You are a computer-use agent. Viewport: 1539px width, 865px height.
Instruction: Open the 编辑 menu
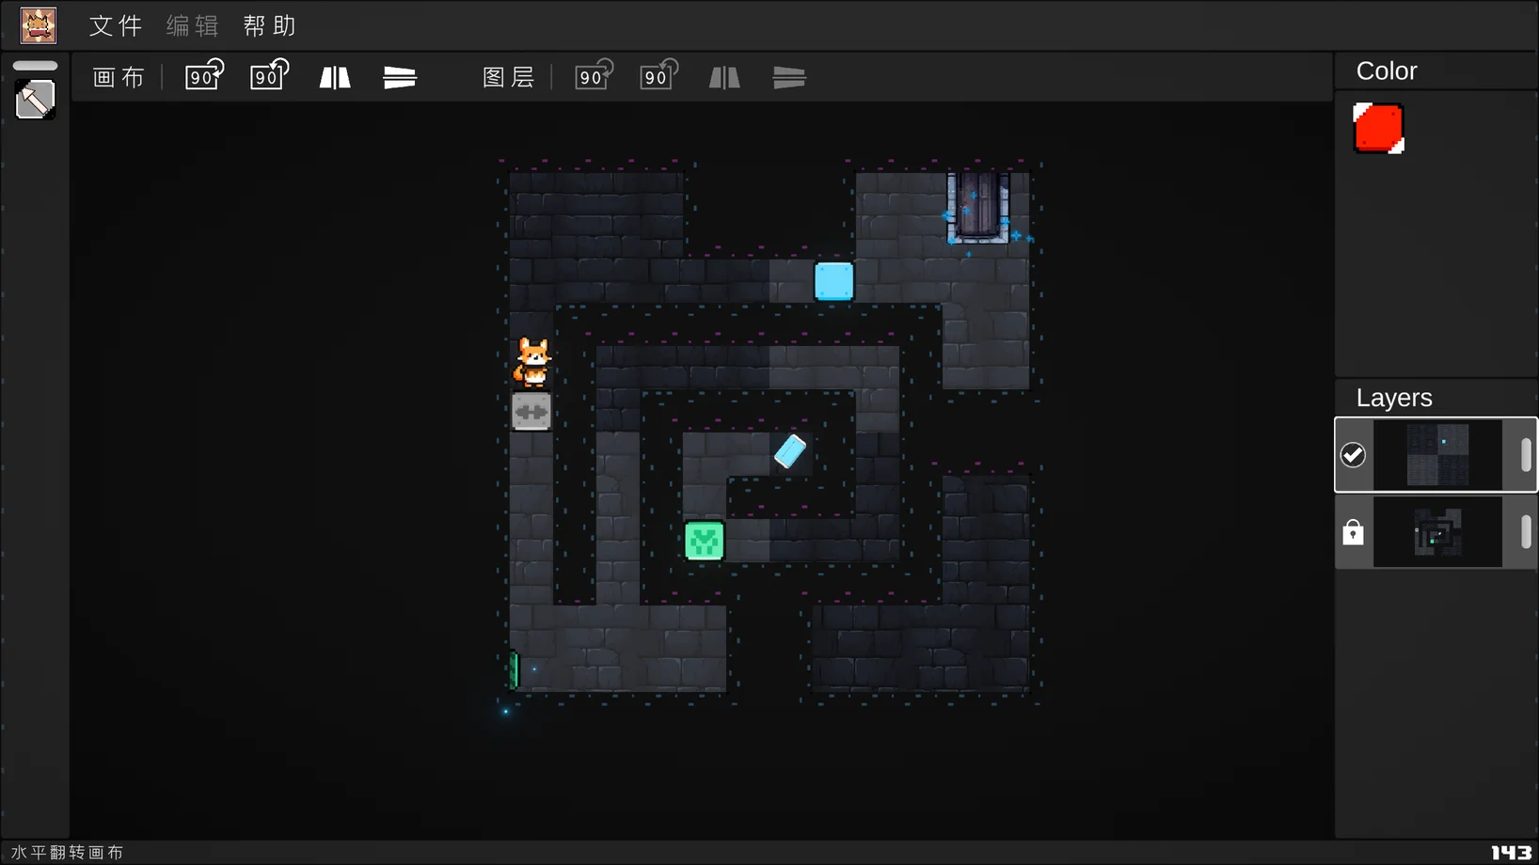click(193, 25)
